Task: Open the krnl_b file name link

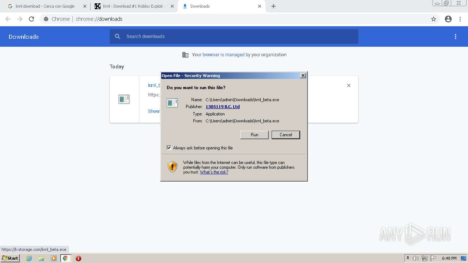Action: tap(154, 85)
